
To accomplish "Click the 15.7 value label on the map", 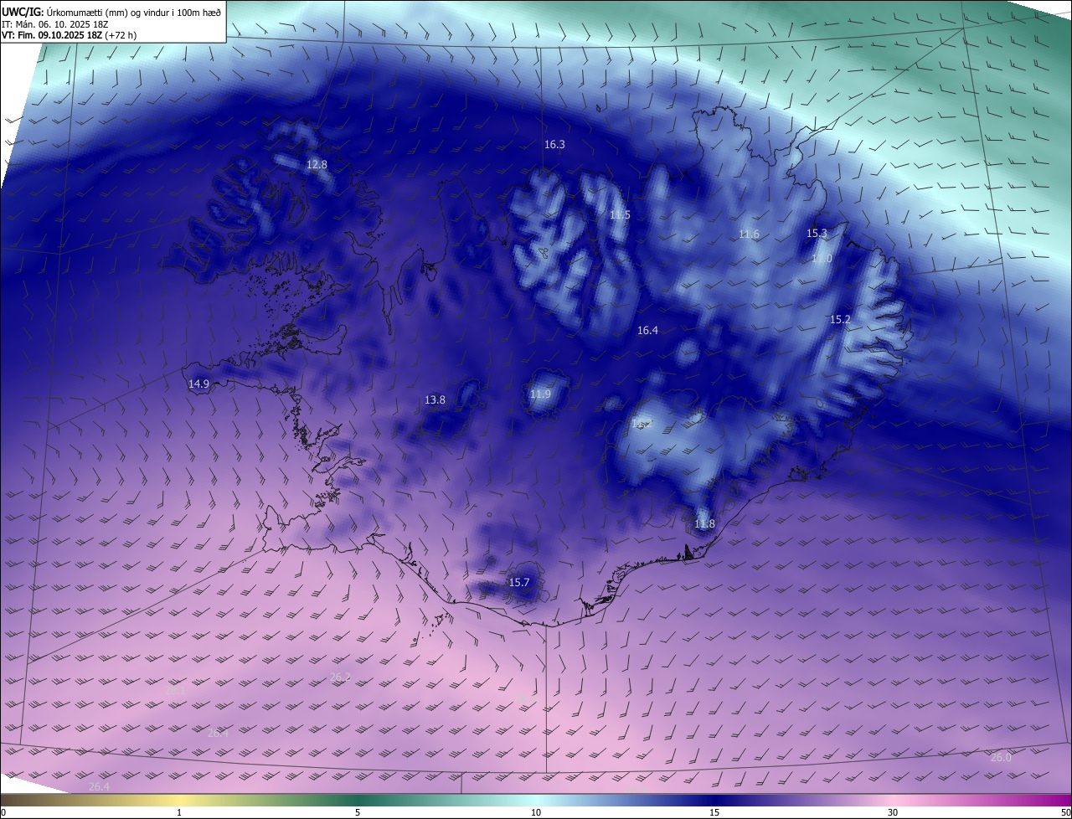I will point(519,582).
